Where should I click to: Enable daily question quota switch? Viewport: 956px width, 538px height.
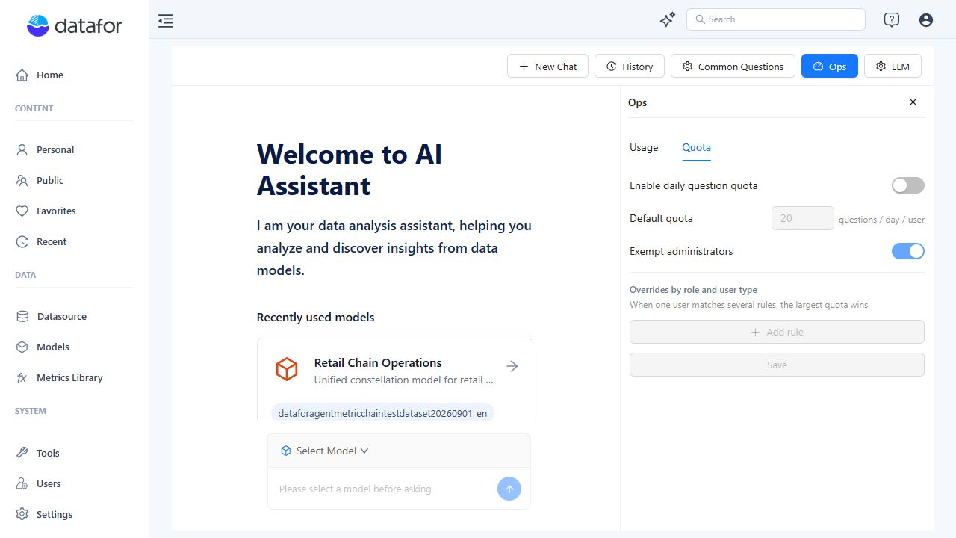[x=908, y=185]
